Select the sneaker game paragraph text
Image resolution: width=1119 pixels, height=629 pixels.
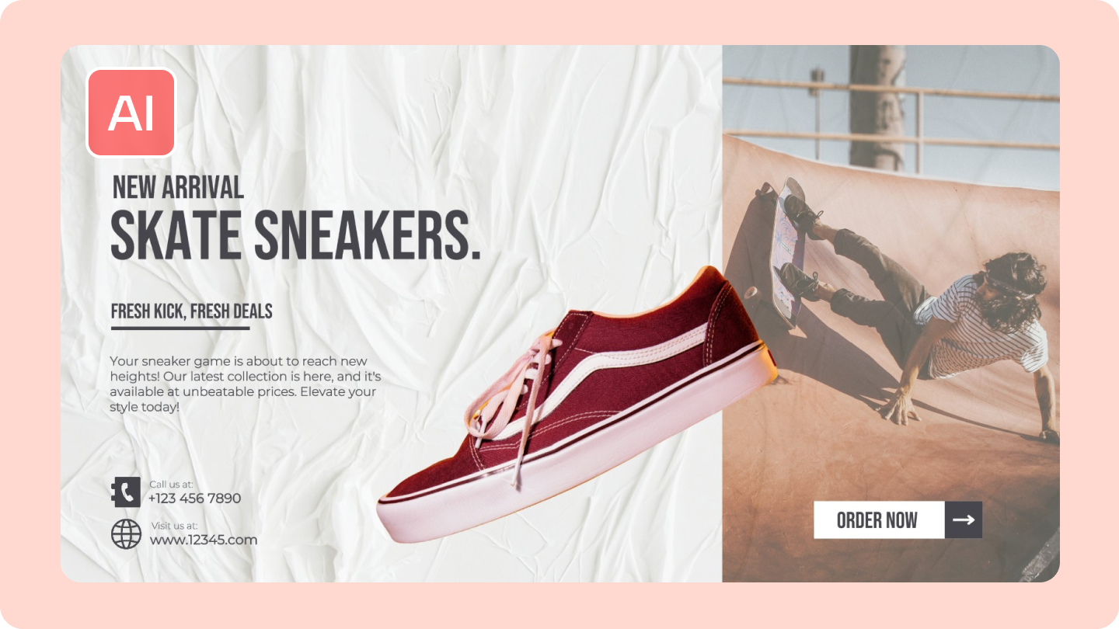(243, 384)
